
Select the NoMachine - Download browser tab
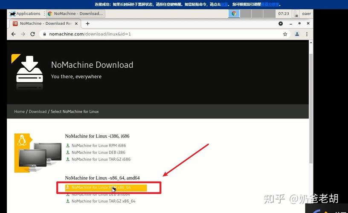[46, 23]
